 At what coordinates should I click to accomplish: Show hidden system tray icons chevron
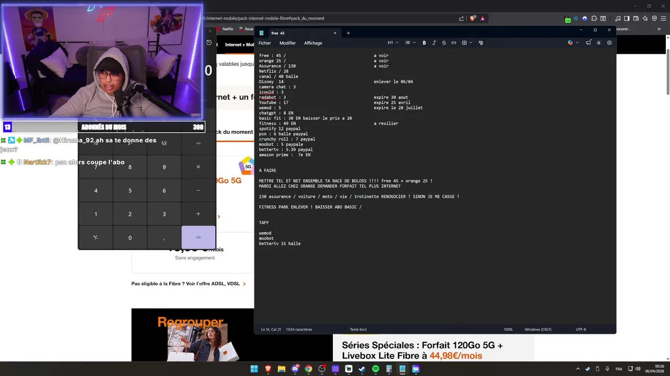(578, 369)
